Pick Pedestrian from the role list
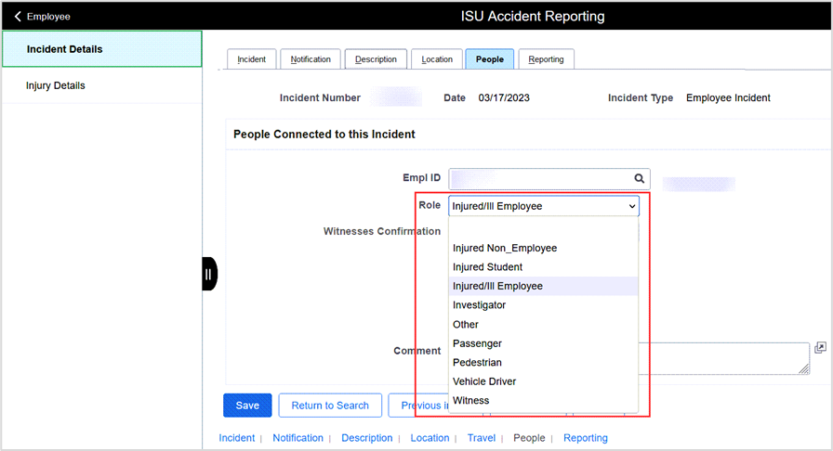This screenshot has height=451, width=833. [543, 363]
